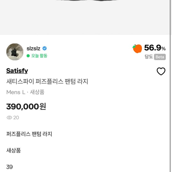Click the 56.9% sweetness score
The width and height of the screenshot is (172, 172).
click(155, 48)
